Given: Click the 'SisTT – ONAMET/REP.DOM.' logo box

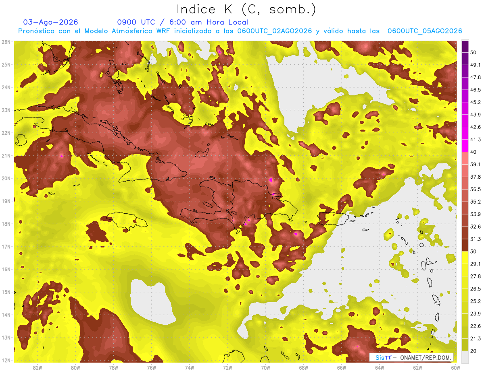Looking at the screenshot, I should [411, 358].
